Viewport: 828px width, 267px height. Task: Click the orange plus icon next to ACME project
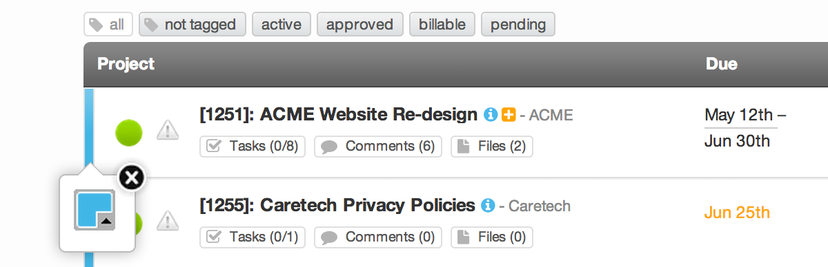click(509, 115)
